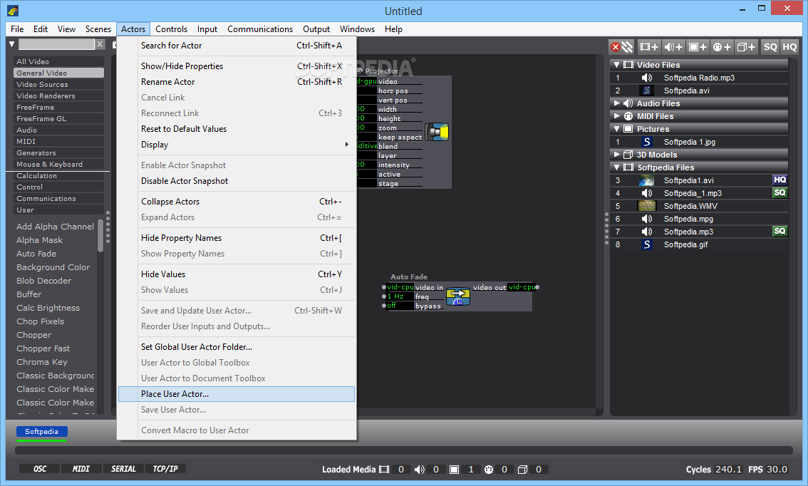Click the speaker icon of Softpedia.mp3 row 7
The height and width of the screenshot is (486, 808).
647,232
